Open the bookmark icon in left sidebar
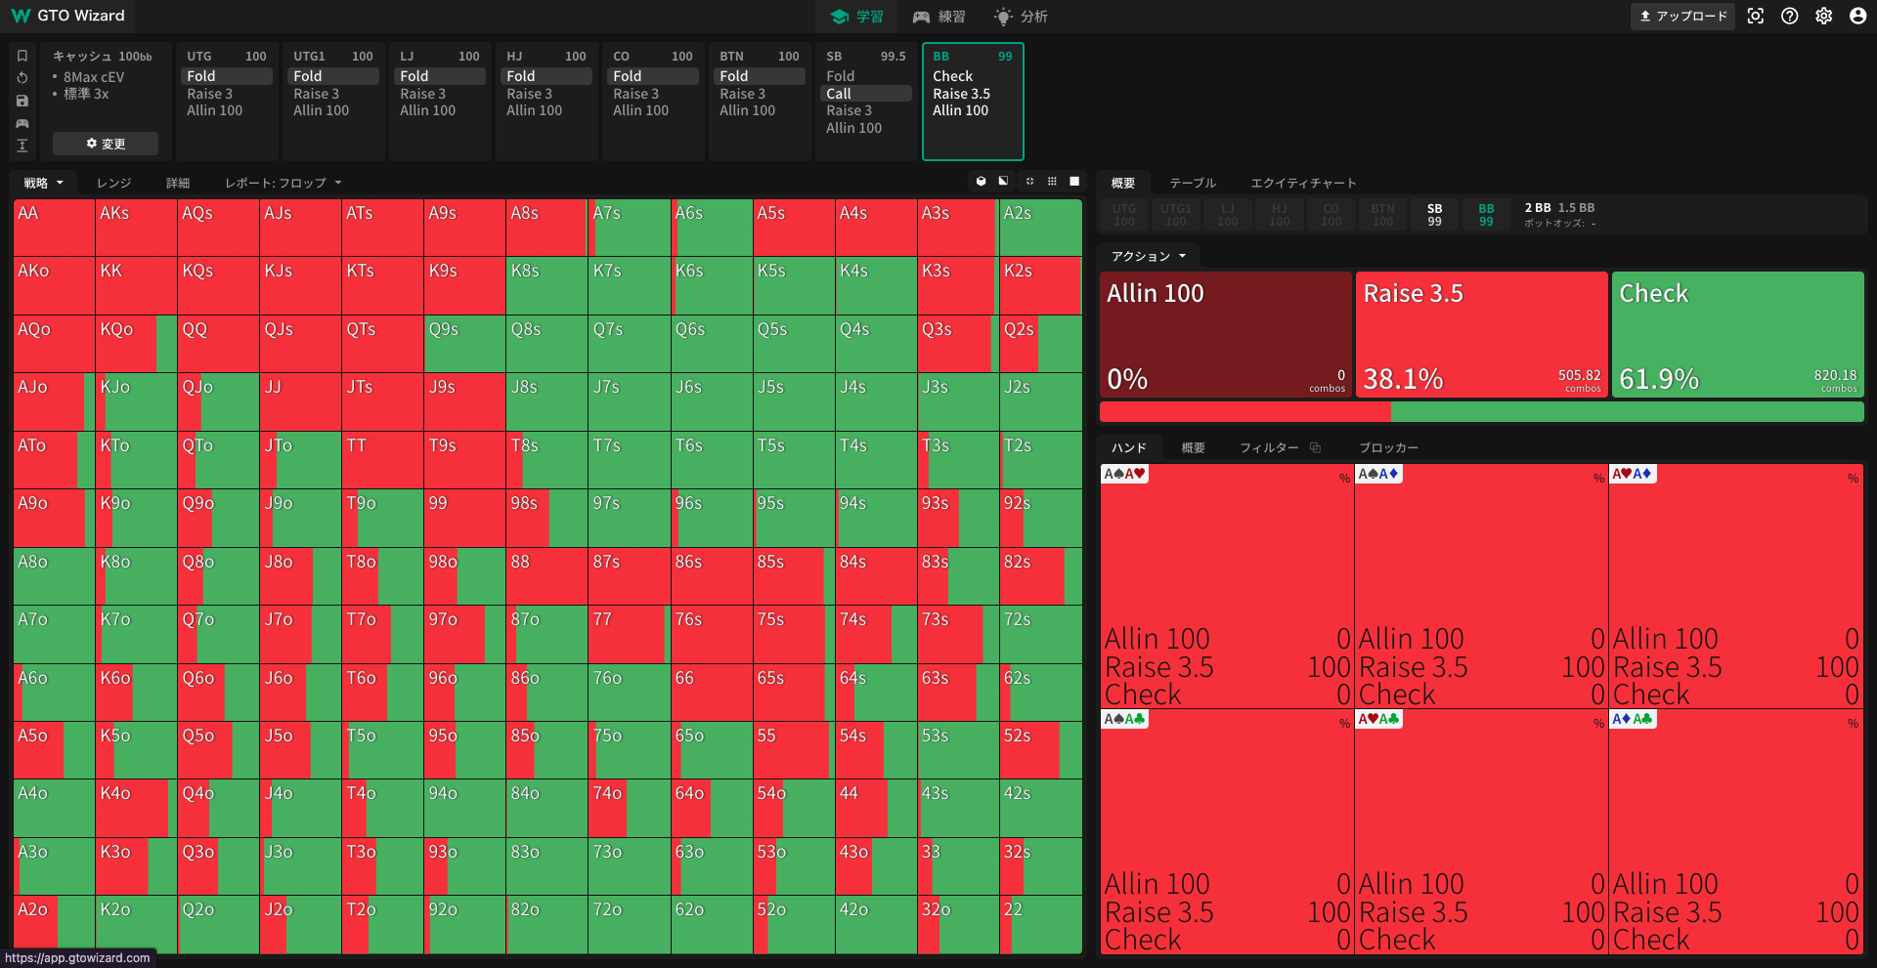This screenshot has height=968, width=1877. 22,56
